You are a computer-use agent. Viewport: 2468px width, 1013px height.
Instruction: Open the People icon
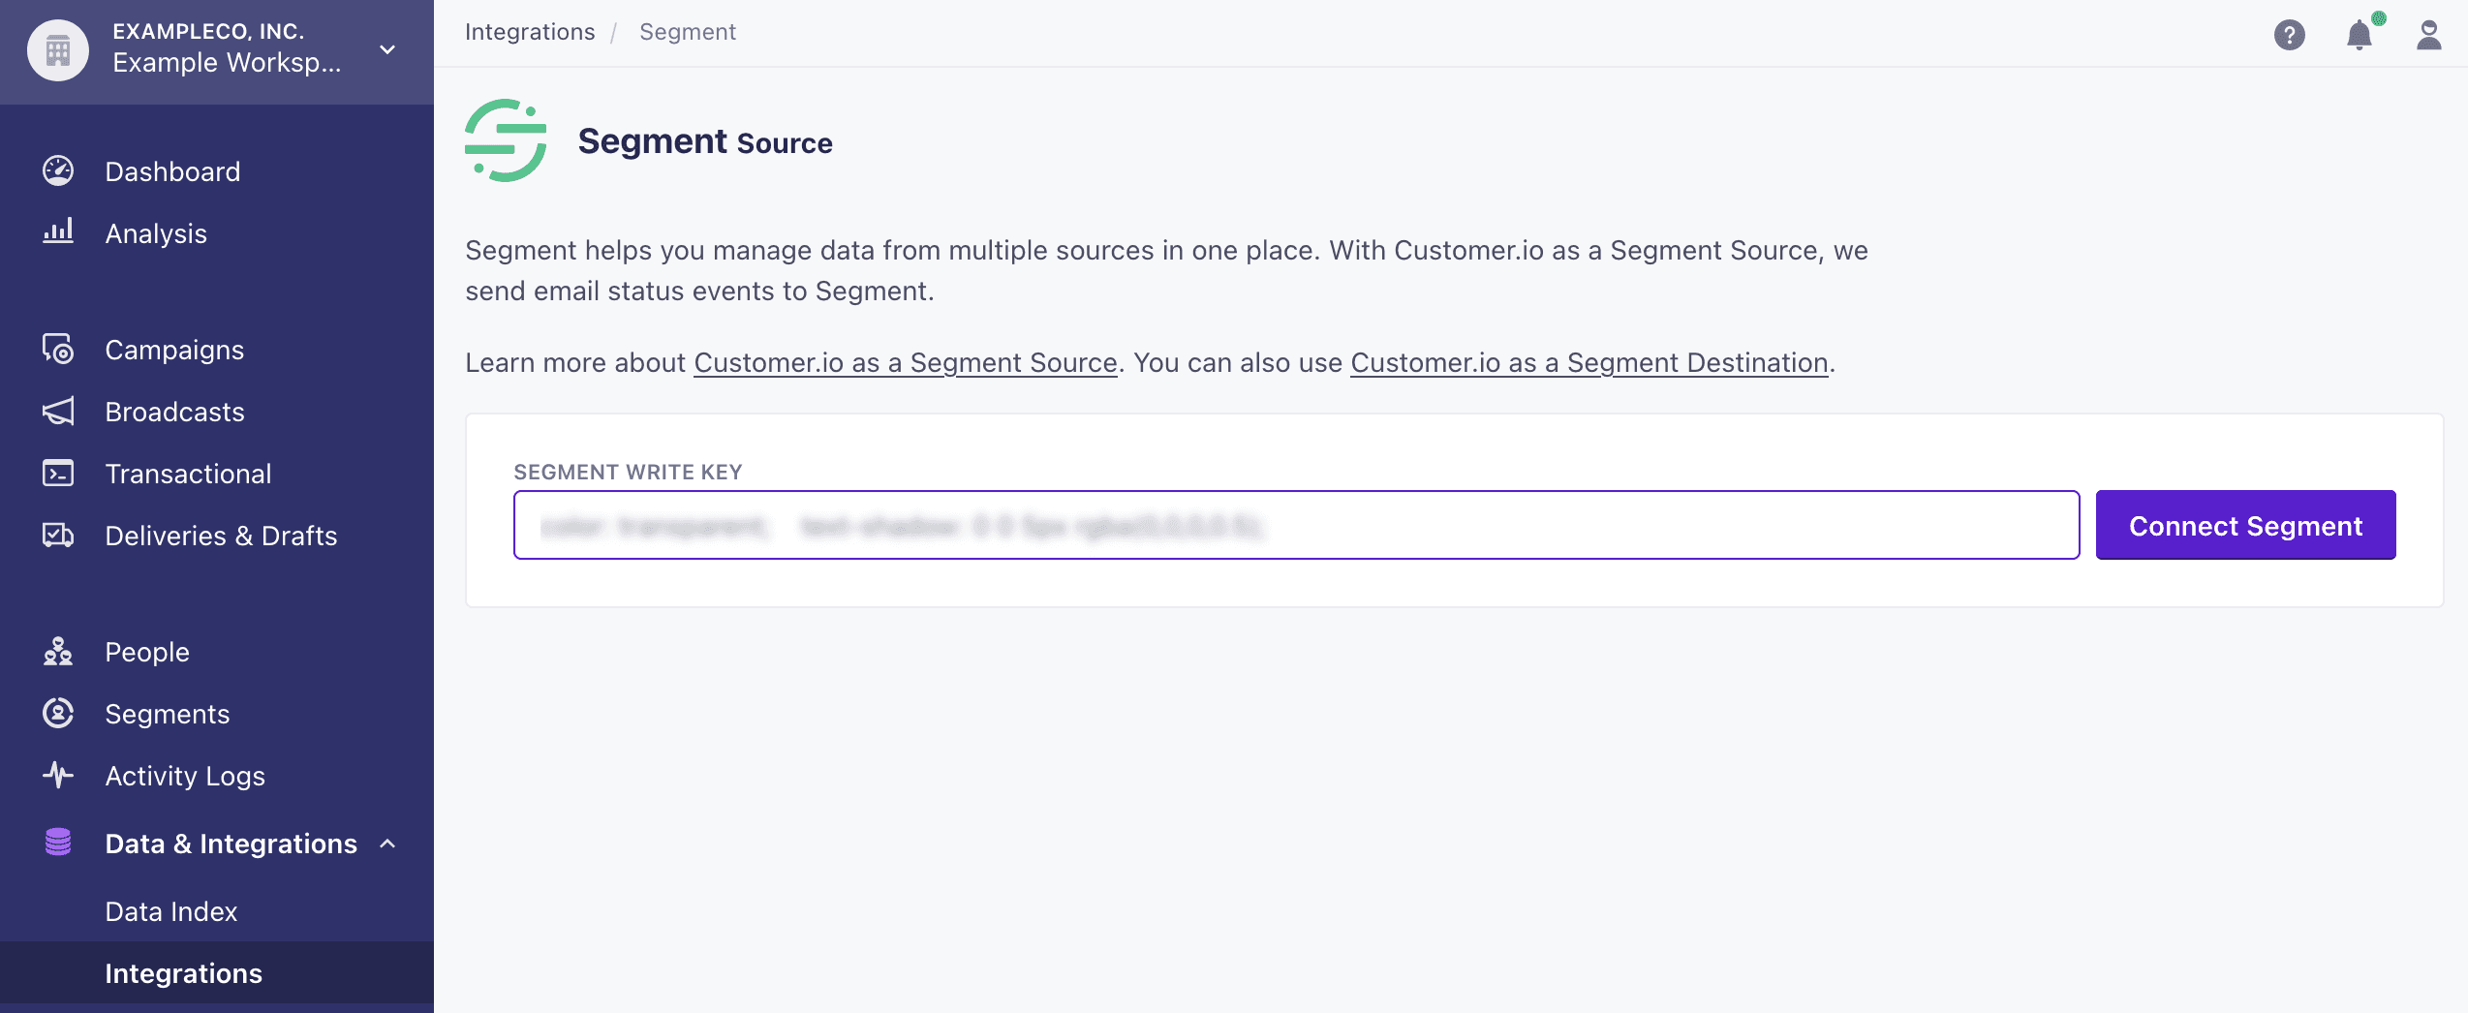click(58, 651)
